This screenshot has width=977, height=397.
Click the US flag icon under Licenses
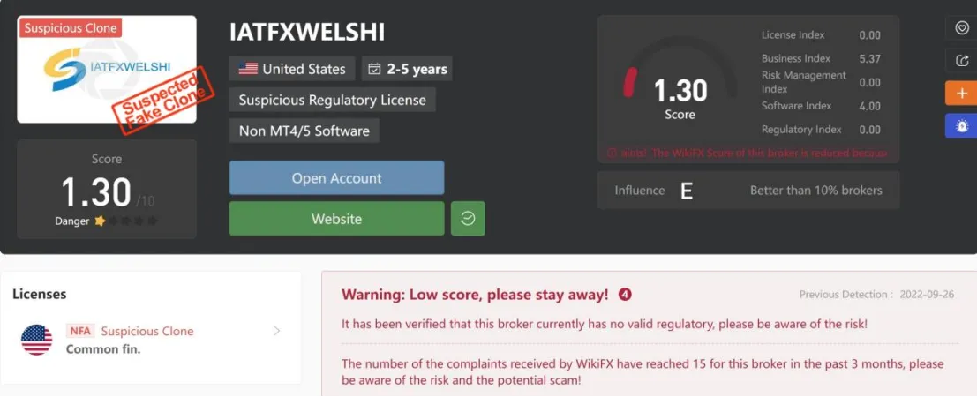point(37,340)
